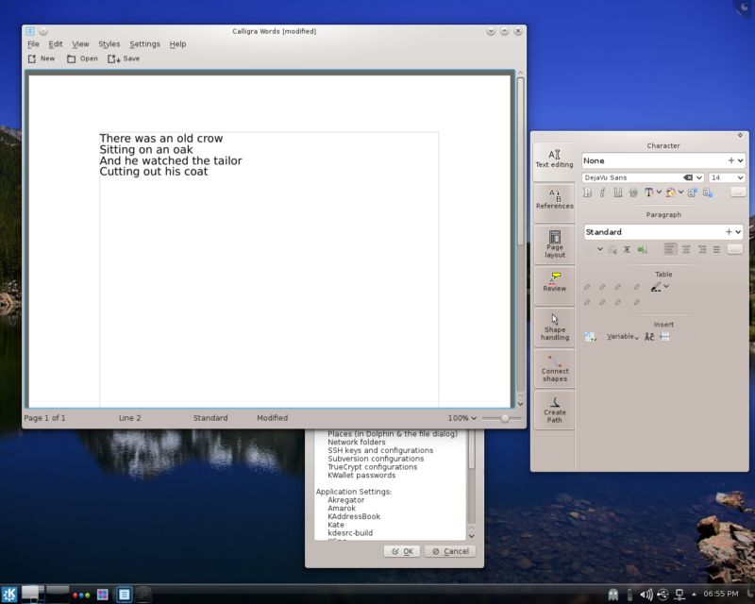Click the bullet list icon in Paragraph
This screenshot has height=604, width=755.
[x=590, y=249]
